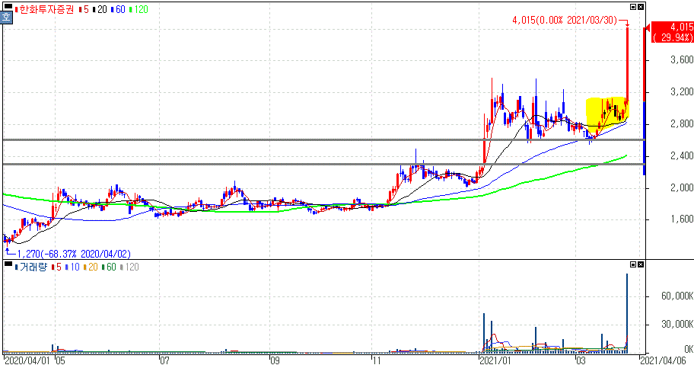Viewport: 694px width, 365px height.
Task: Click the tall red limit-up candle of 2021/03/30
Action: point(627,66)
